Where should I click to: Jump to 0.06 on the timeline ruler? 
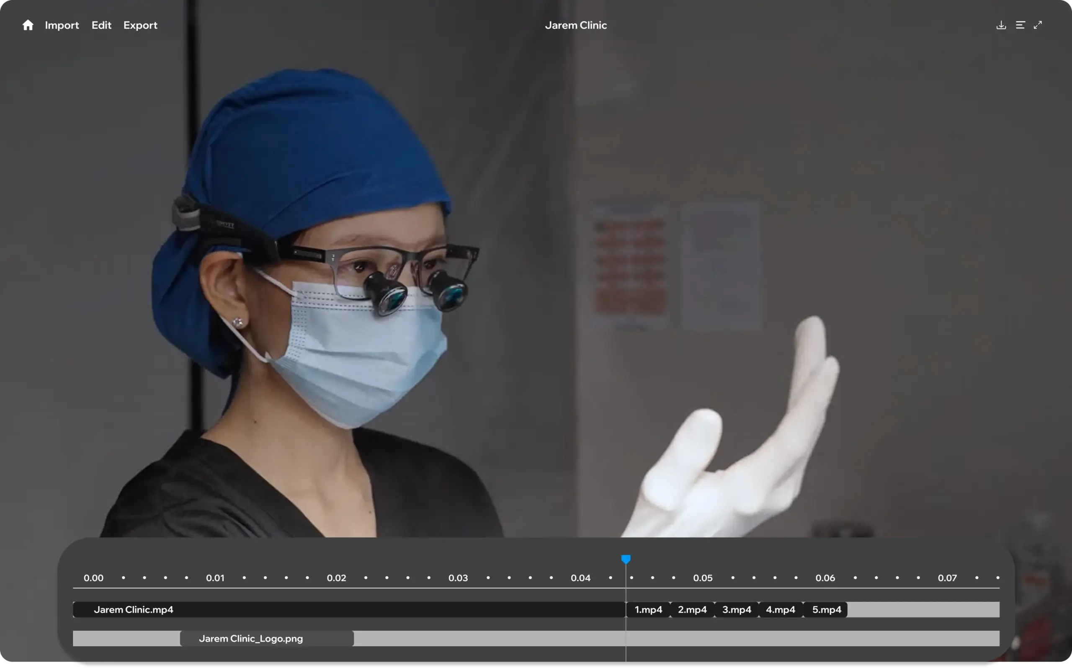[825, 578]
